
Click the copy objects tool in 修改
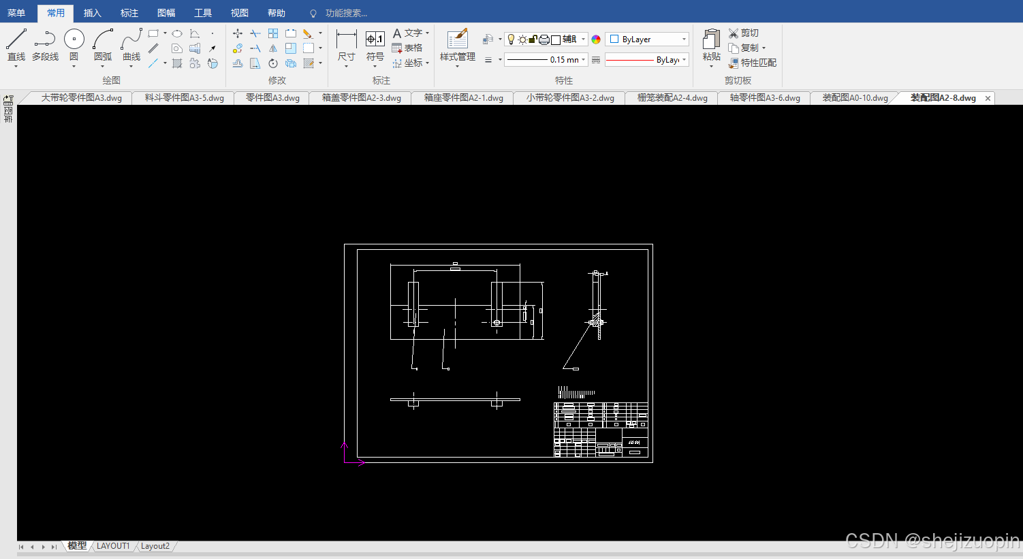pyautogui.click(x=237, y=48)
